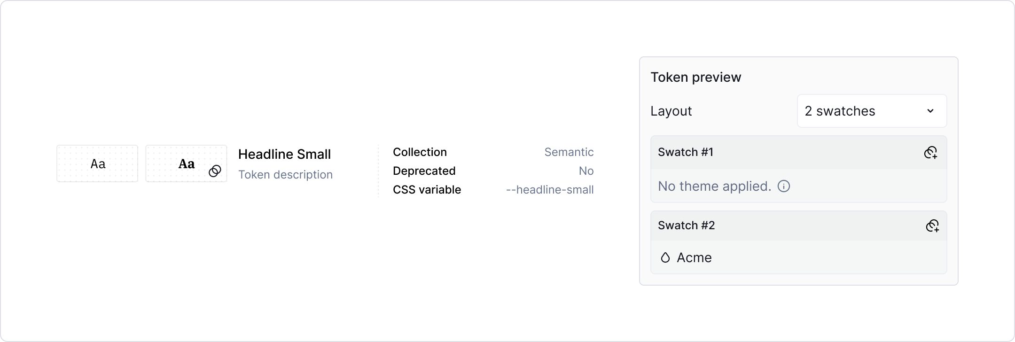
Task: Click the --headline-small CSS variable value
Action: click(549, 190)
